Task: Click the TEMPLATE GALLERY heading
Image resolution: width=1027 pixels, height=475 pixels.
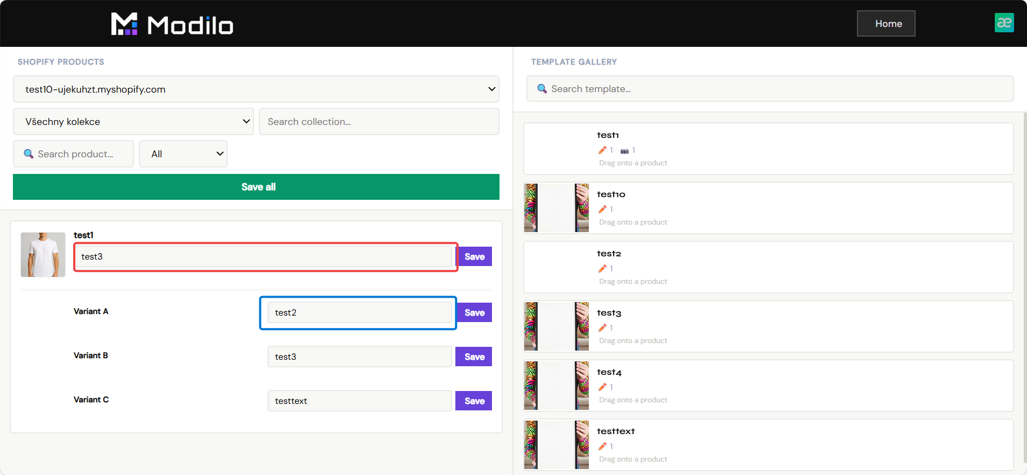Action: (x=574, y=62)
